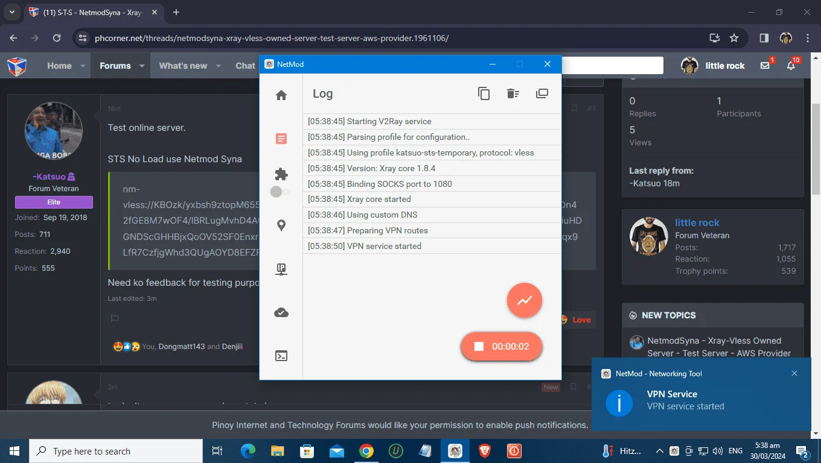821x463 pixels.
Task: Go back in the browser
Action: pyautogui.click(x=14, y=38)
